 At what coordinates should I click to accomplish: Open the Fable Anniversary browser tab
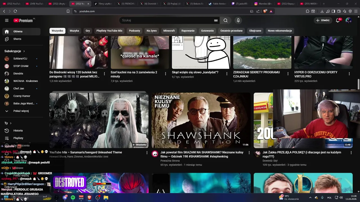pyautogui.click(x=218, y=4)
